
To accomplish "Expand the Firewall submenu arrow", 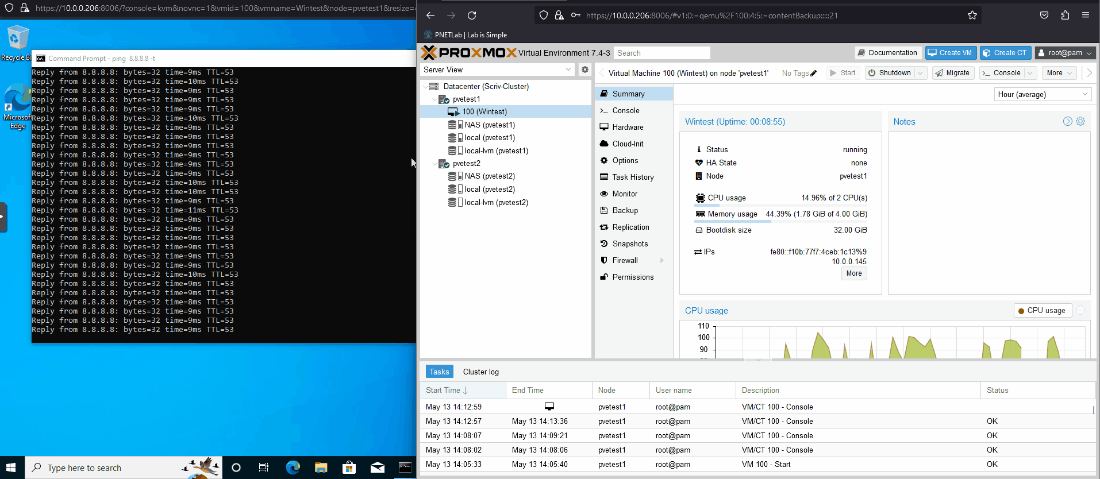I will (x=662, y=260).
